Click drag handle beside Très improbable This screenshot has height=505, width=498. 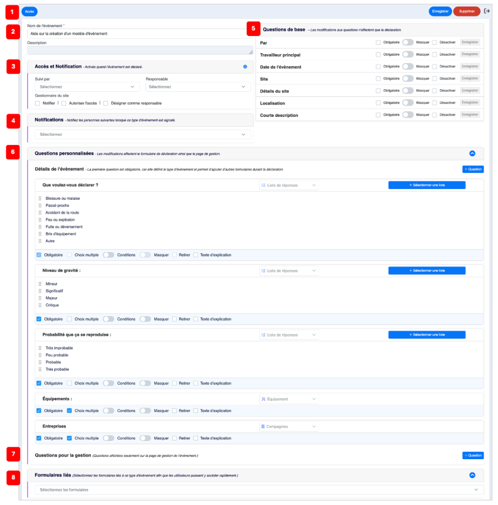40,348
